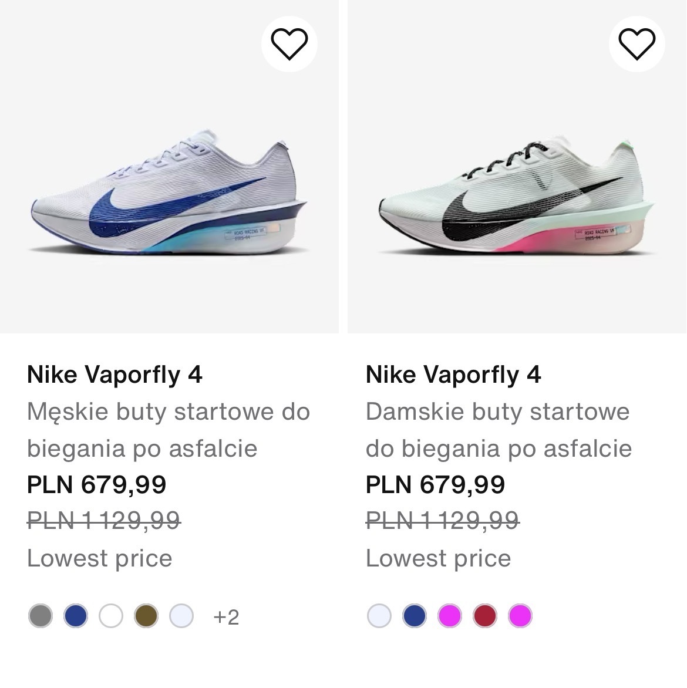687x688 pixels.
Task: Open men's Vaporfly 4 blue swoosh image
Action: coord(169,200)
